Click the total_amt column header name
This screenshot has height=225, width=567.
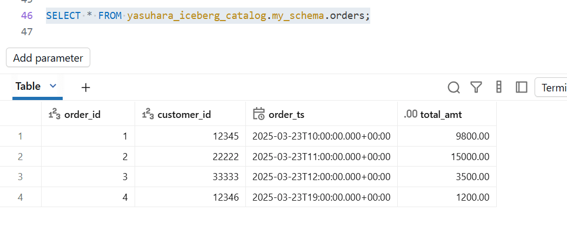click(441, 114)
